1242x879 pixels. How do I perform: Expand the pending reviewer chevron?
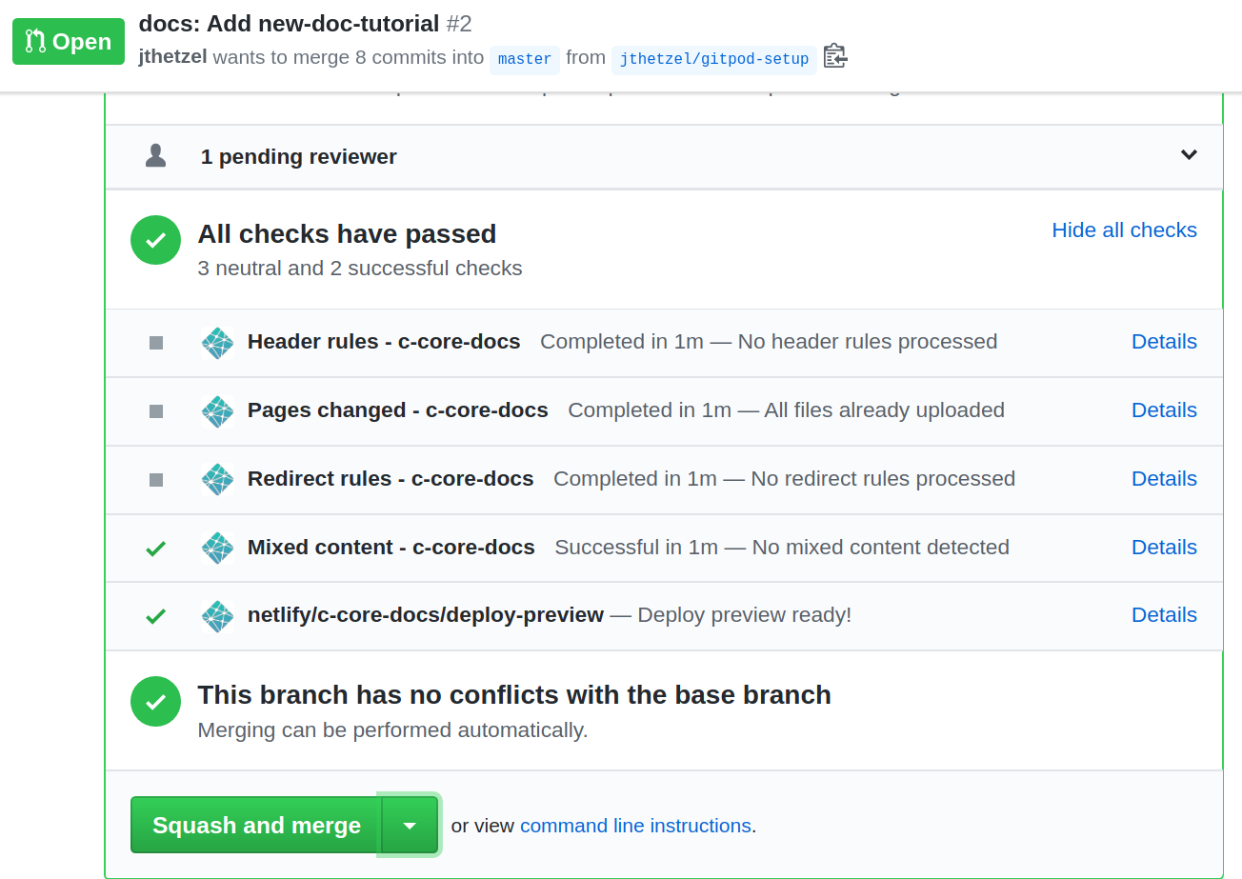(x=1189, y=154)
